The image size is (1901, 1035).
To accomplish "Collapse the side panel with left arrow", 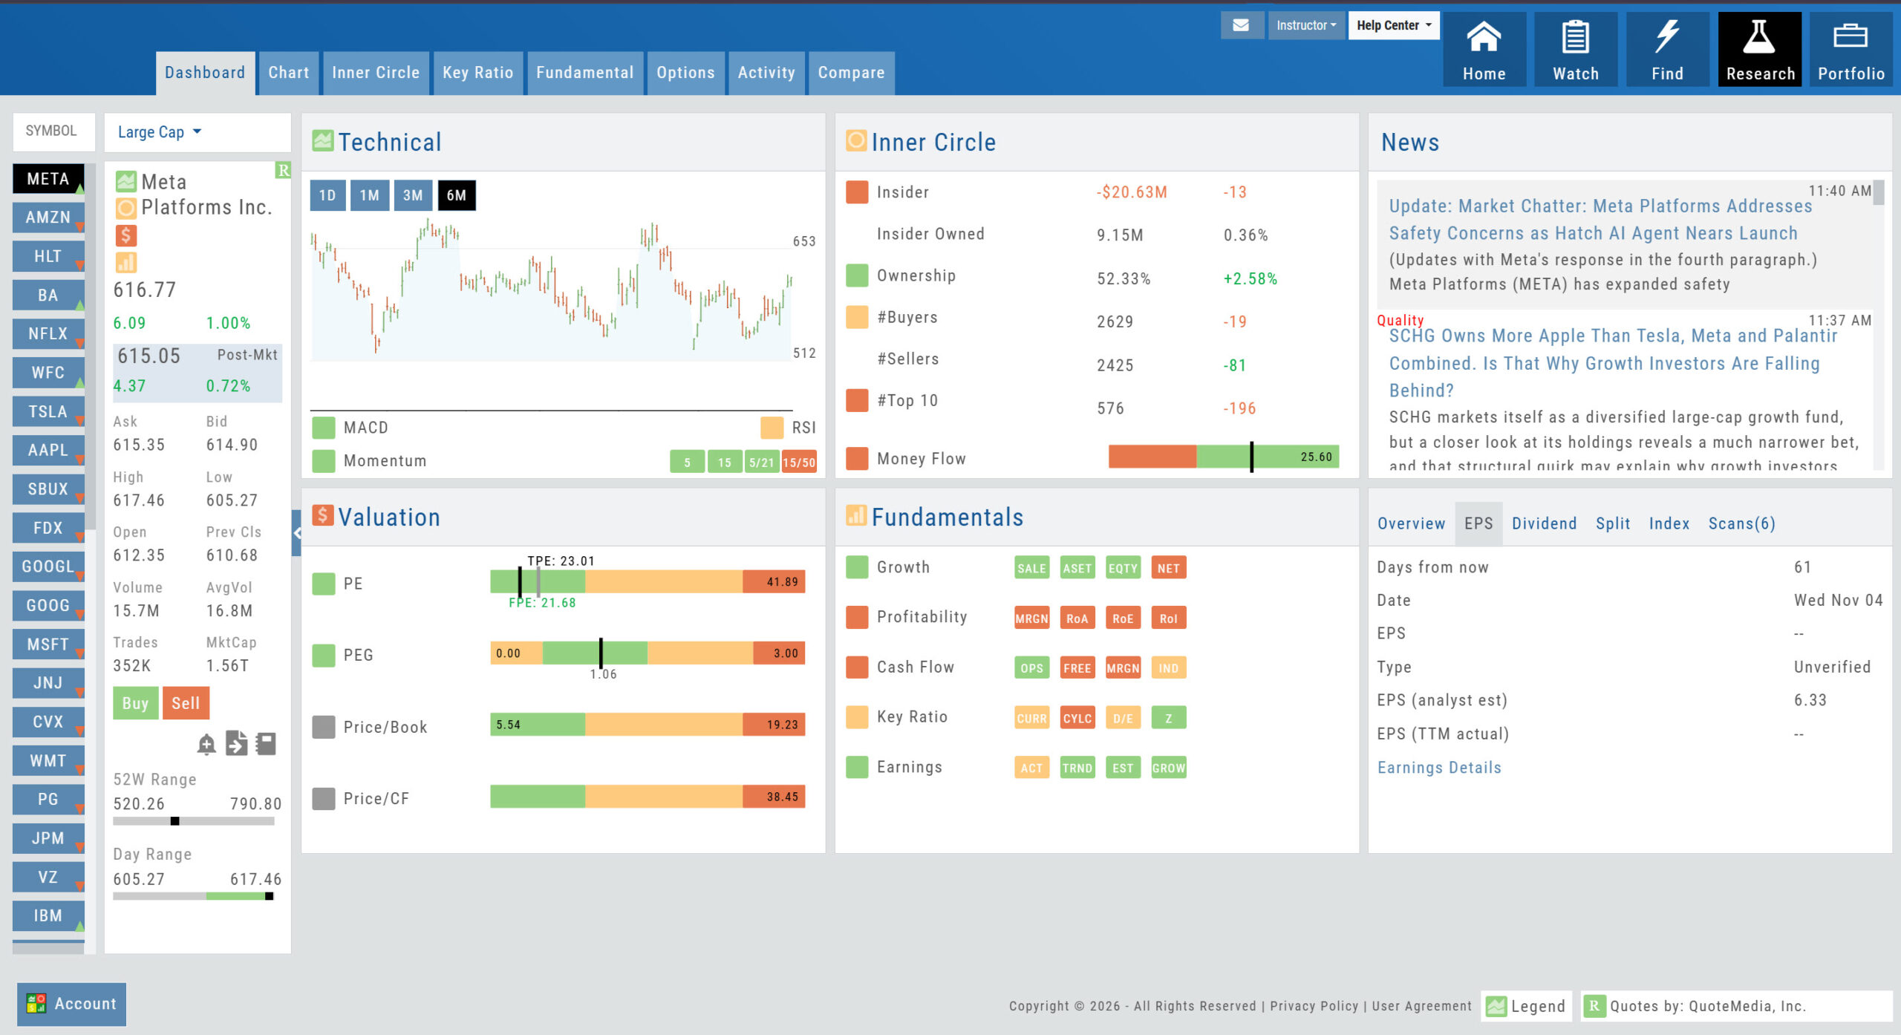I will coord(297,533).
